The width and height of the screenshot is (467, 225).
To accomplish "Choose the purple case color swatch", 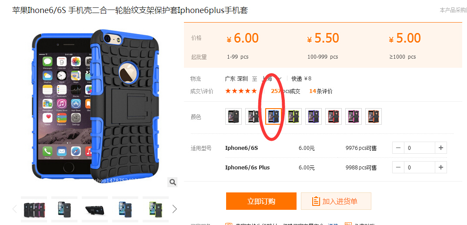I will (314, 116).
